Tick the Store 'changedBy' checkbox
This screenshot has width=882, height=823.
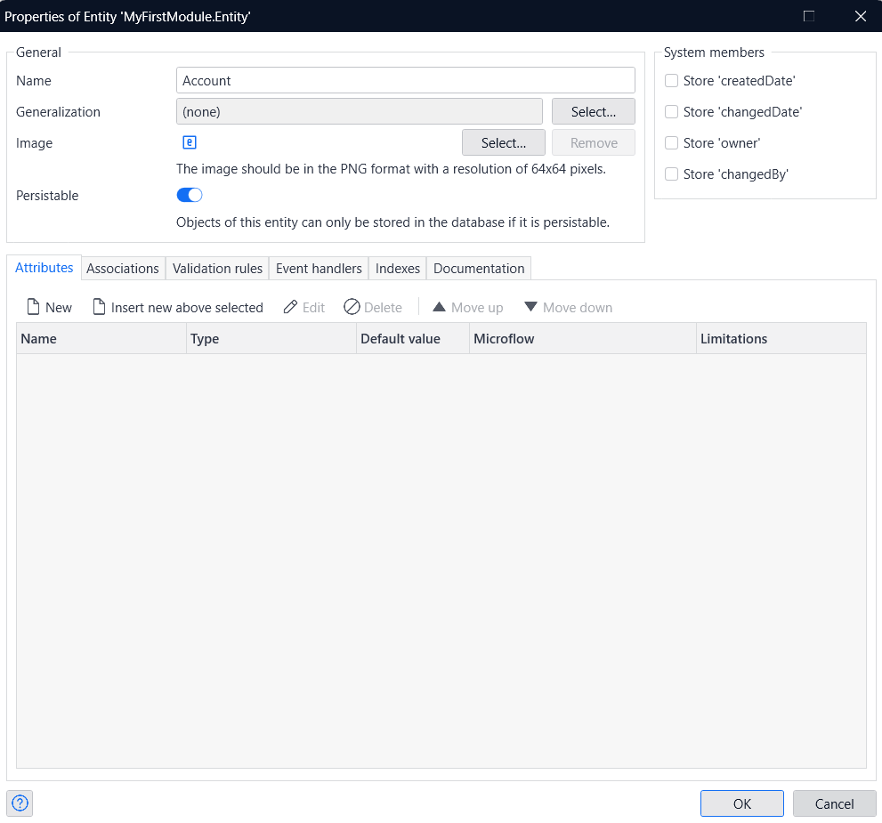672,174
